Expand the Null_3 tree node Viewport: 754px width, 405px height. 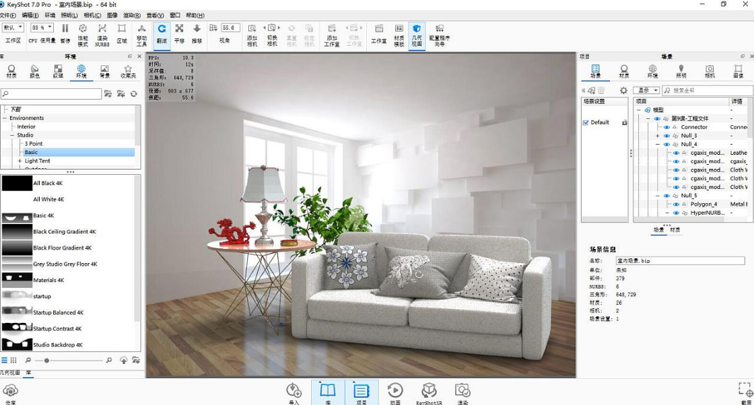[x=657, y=136]
